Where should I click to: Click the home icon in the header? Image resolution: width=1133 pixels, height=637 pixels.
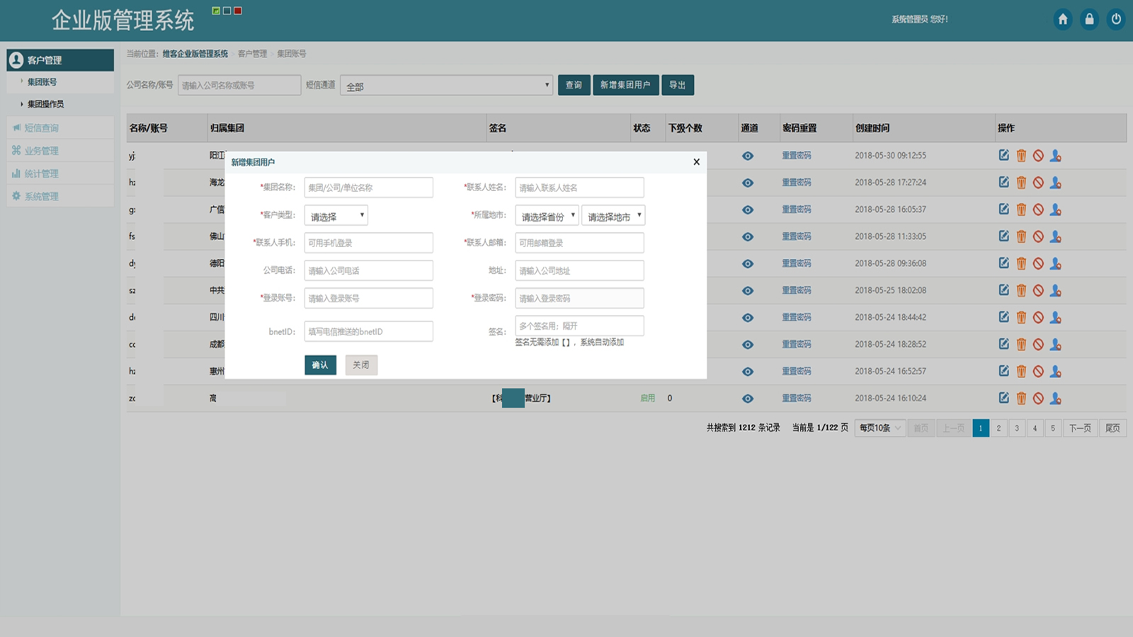1062,19
